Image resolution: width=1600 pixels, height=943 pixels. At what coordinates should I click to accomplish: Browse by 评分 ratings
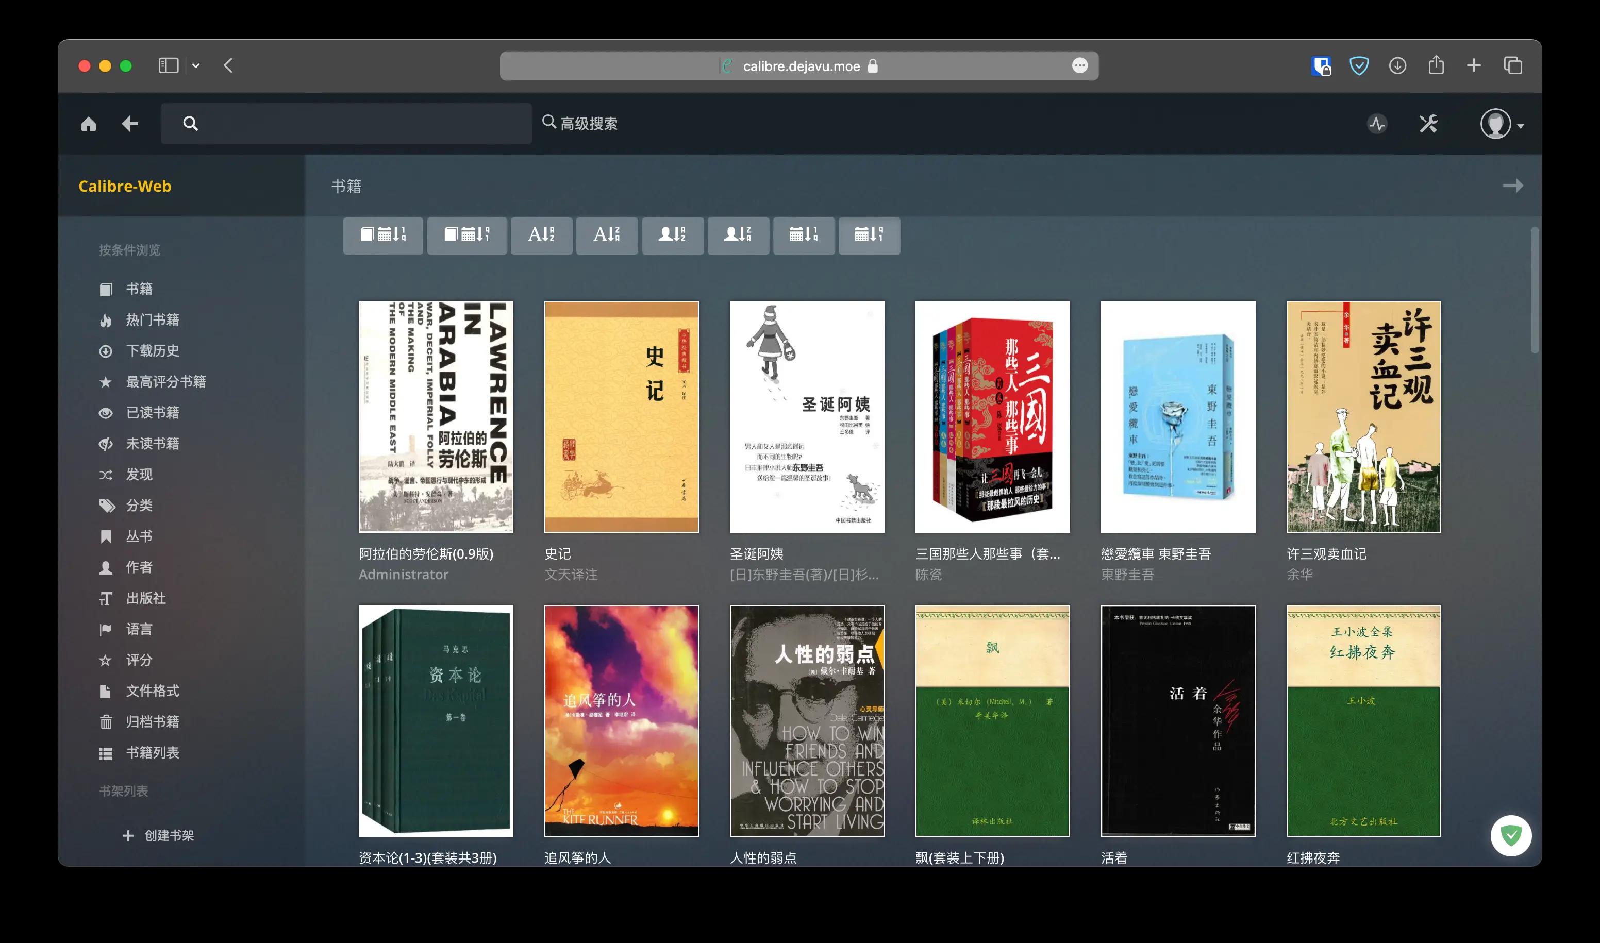126,660
